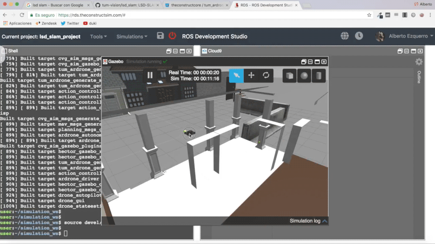The image size is (435, 244).
Task: Click the user avatar picture
Action: click(x=380, y=37)
